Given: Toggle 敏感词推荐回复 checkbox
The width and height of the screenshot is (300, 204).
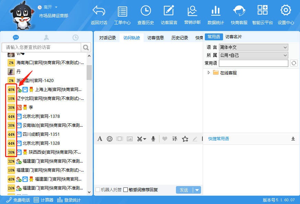Looking at the screenshot, I should click(x=126, y=190).
